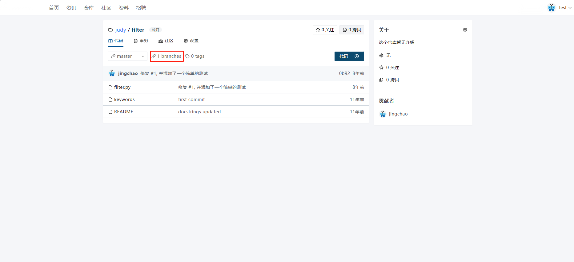
Task: Expand the master branch dropdown
Action: (128, 56)
